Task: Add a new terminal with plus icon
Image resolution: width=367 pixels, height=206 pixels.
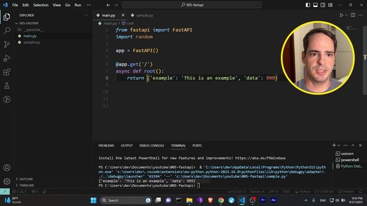Action: click(334, 145)
